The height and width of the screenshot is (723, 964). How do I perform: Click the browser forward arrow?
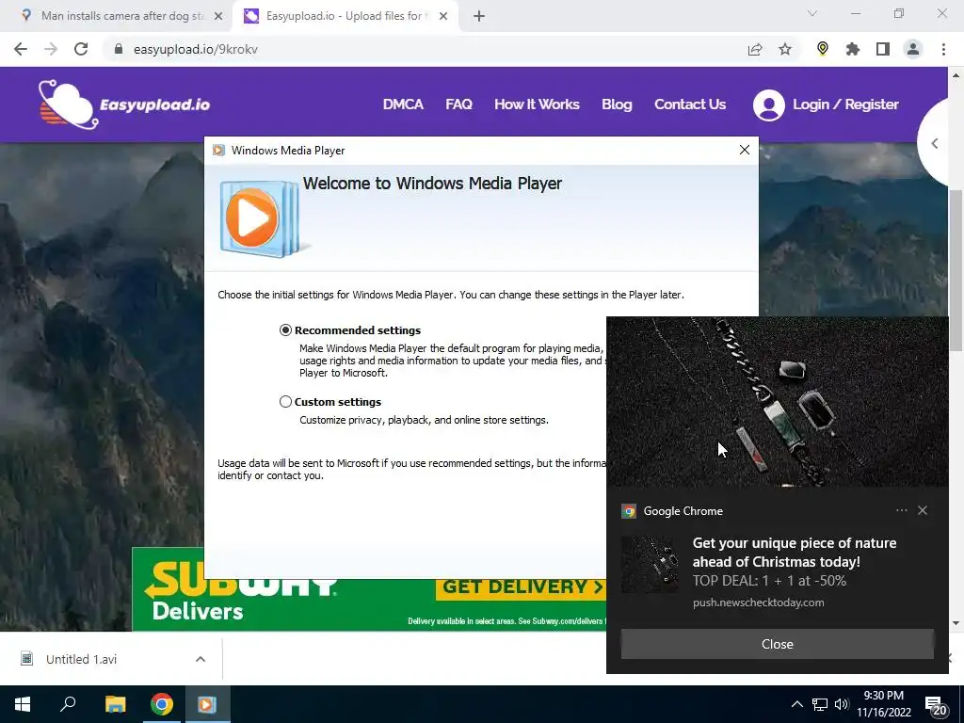click(51, 49)
